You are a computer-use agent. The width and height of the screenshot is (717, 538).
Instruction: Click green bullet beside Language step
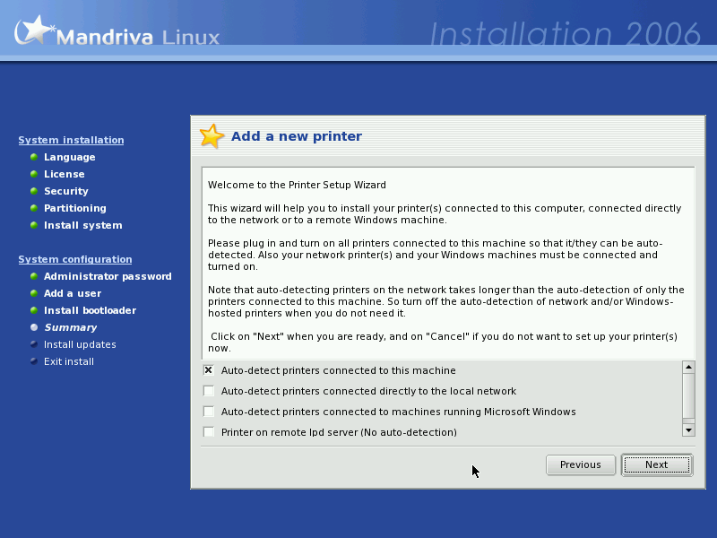coord(34,157)
